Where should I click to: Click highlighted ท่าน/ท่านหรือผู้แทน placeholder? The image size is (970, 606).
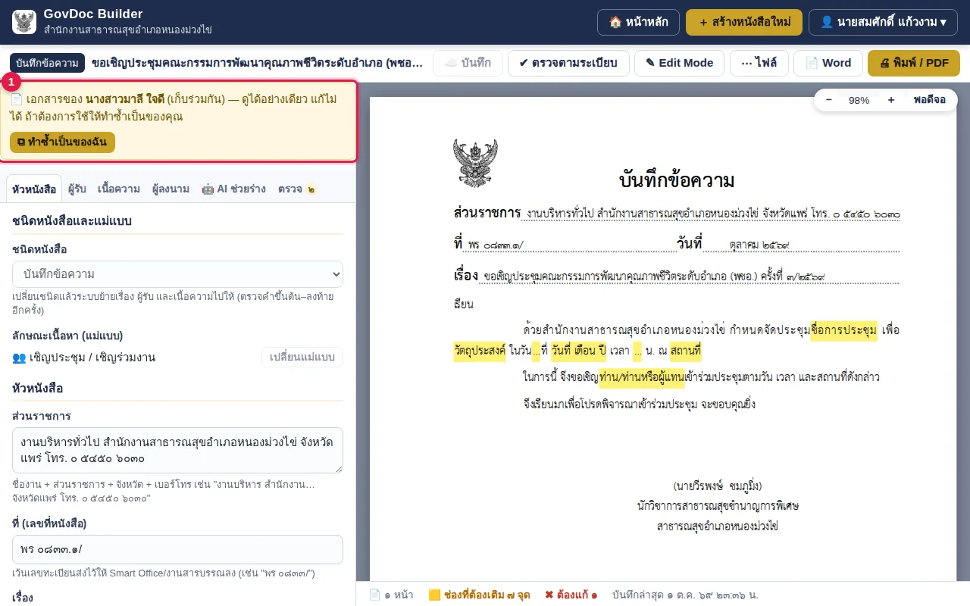[x=642, y=376]
